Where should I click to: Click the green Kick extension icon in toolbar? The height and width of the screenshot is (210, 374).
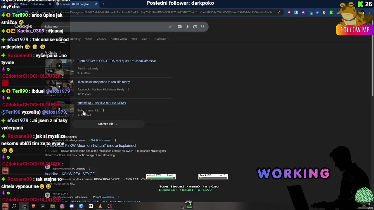pyautogui.click(x=331, y=12)
